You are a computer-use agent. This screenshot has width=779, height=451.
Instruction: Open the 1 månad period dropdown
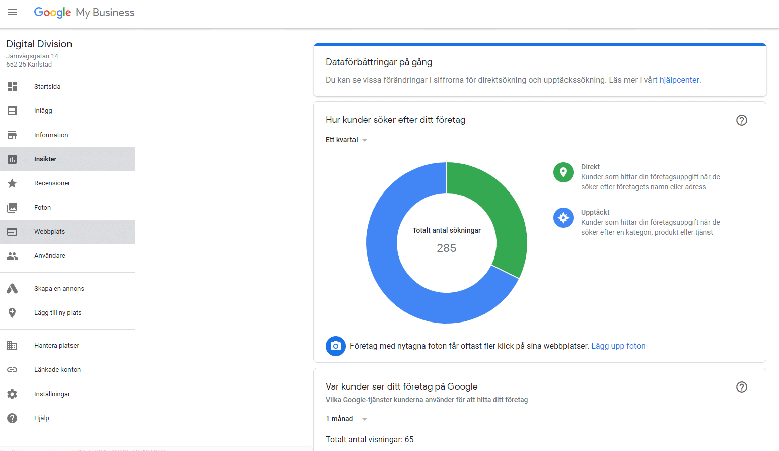[347, 419]
